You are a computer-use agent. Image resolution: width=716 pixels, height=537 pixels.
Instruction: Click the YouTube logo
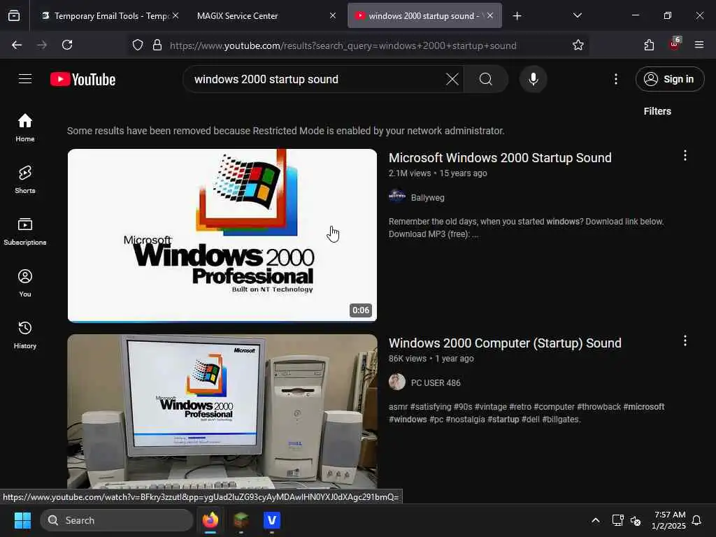click(x=83, y=79)
